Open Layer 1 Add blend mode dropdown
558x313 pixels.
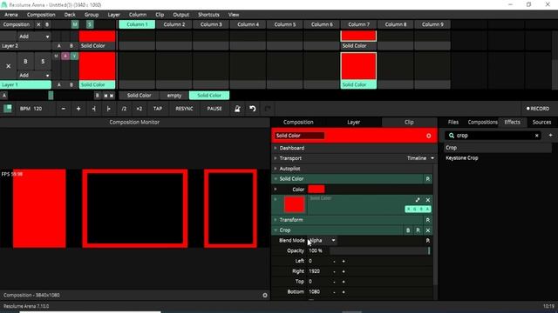[34, 76]
